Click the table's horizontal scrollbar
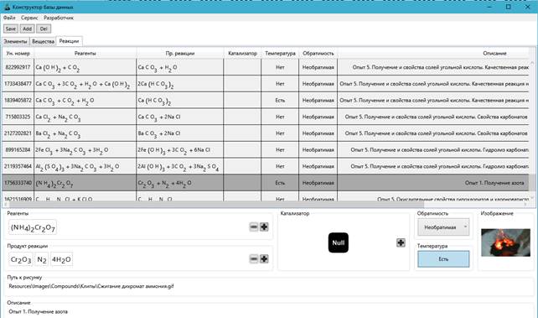Viewport: 538px width, 318px height. pos(265,204)
